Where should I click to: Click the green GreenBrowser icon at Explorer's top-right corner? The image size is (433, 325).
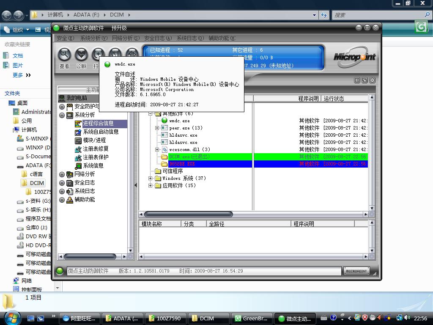[421, 27]
